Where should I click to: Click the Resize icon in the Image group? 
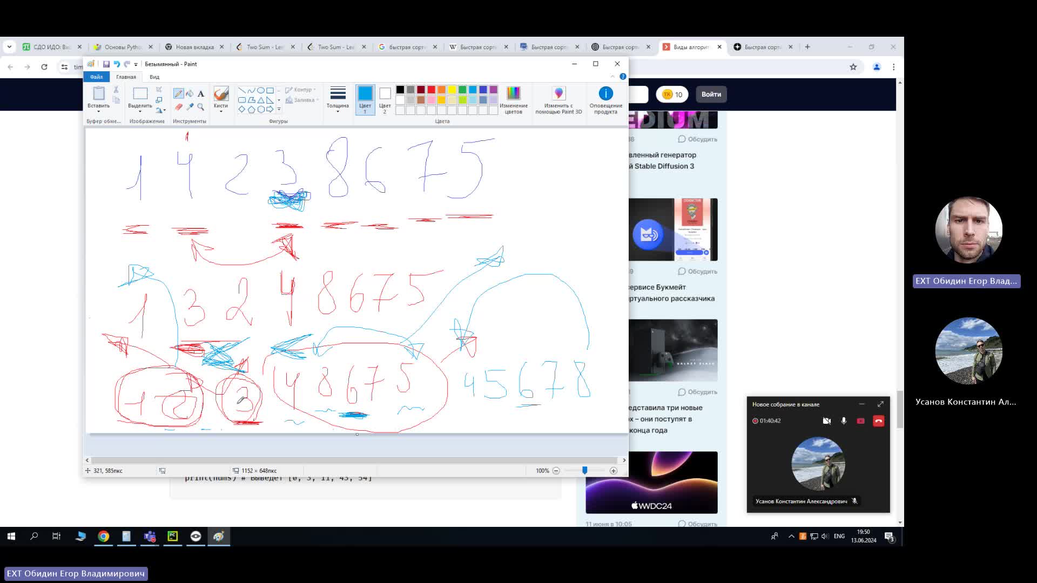point(159,100)
